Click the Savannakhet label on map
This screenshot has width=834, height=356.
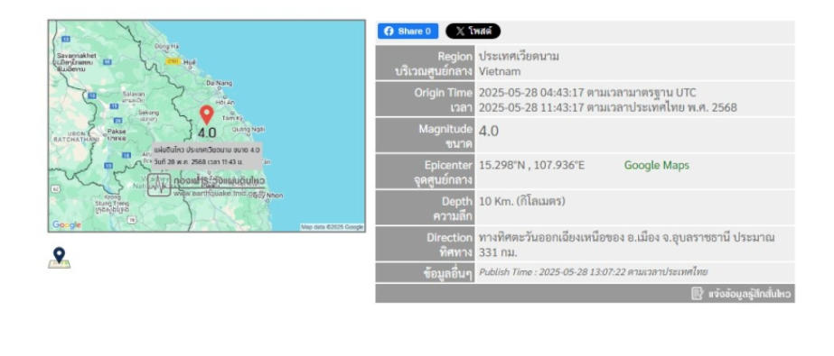pyautogui.click(x=76, y=55)
